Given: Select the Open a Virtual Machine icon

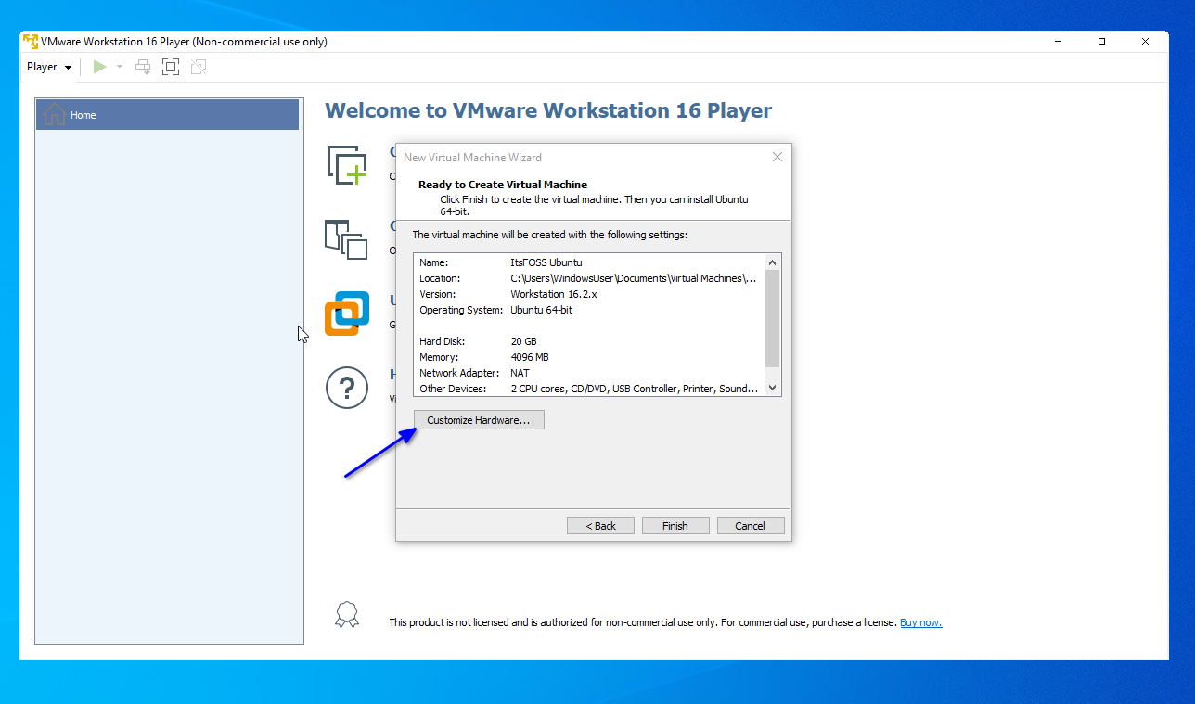Looking at the screenshot, I should (x=346, y=240).
